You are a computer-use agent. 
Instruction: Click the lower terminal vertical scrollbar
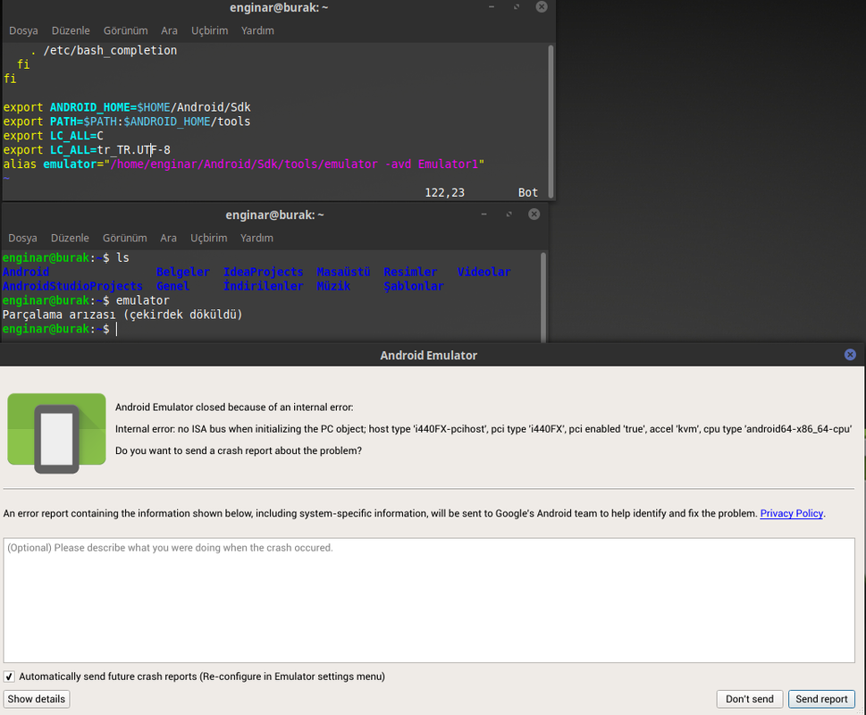tap(543, 297)
